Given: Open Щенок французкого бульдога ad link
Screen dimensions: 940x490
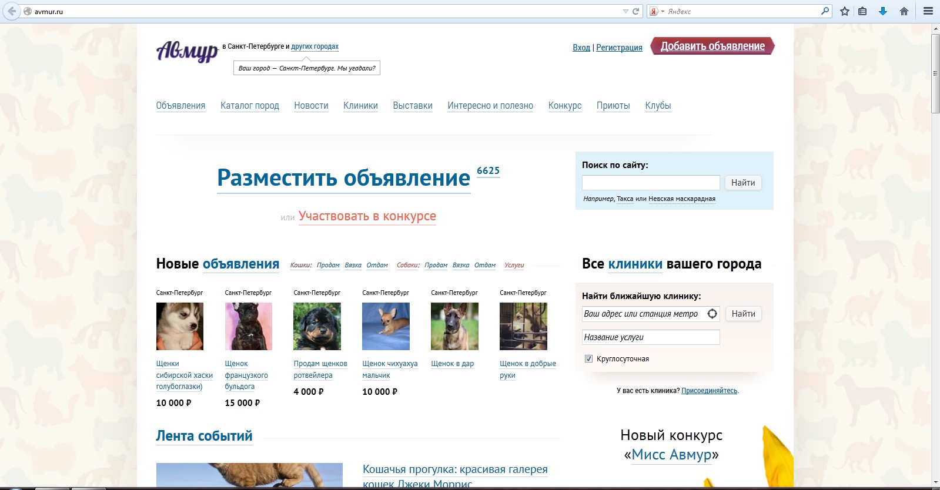Looking at the screenshot, I should tap(246, 375).
